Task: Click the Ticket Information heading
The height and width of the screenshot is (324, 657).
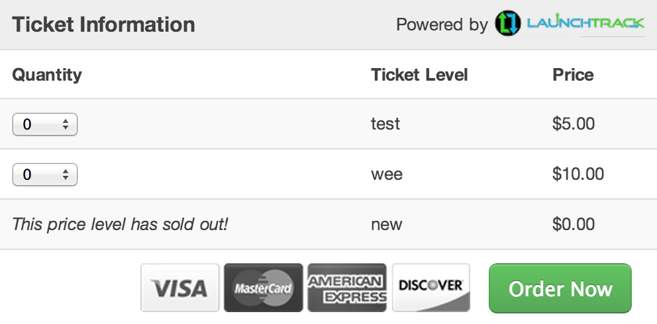Action: pyautogui.click(x=103, y=24)
